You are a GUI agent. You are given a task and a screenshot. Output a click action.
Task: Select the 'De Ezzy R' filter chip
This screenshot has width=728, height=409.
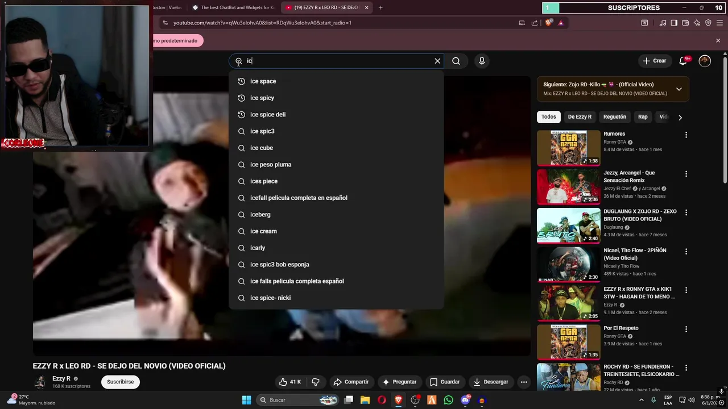coord(580,117)
